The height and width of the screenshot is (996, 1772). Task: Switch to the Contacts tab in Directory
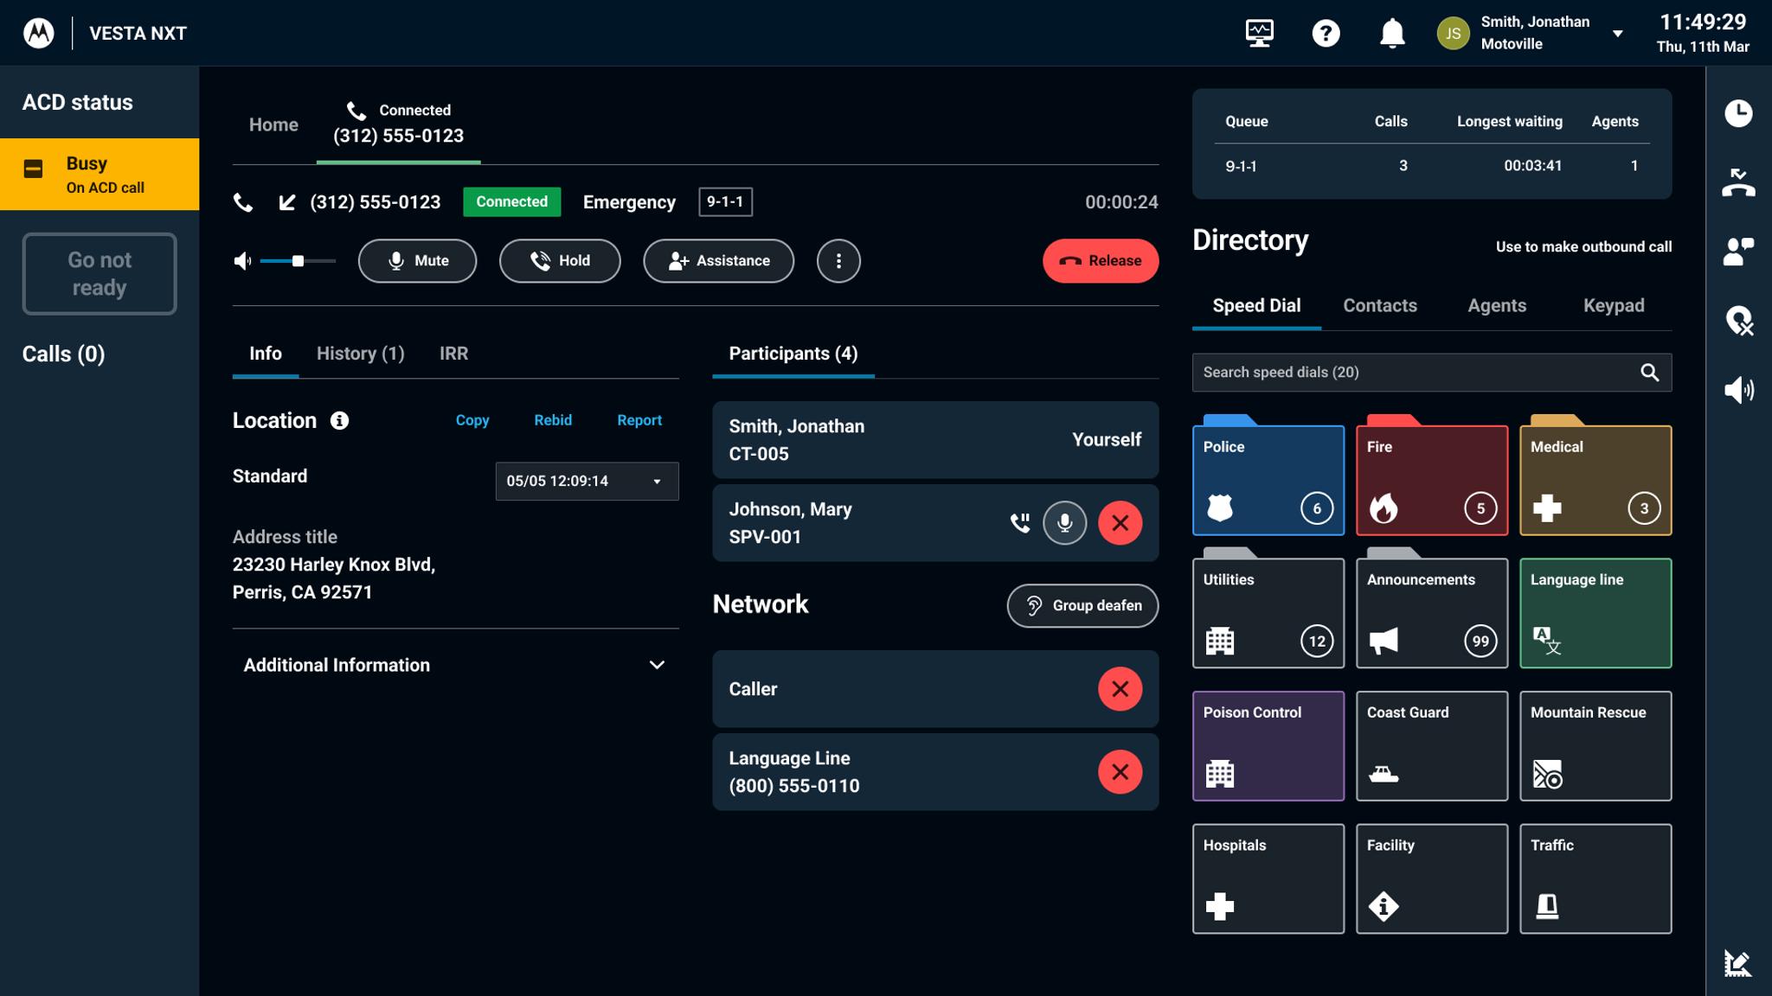point(1379,305)
